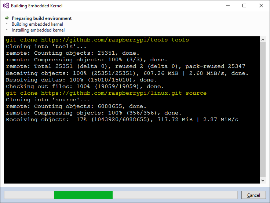Click the 'Building Embedded Kernel' window title

(37, 6)
